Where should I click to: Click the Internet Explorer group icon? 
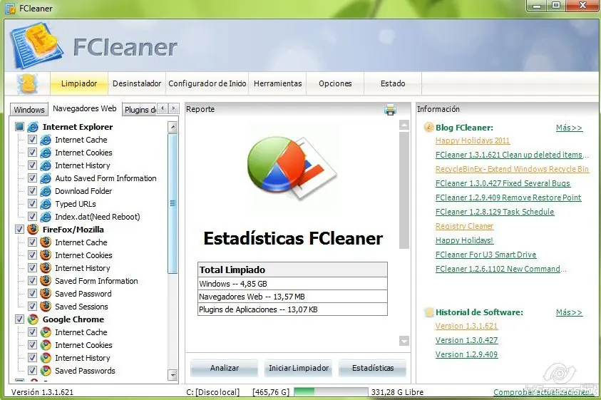coord(34,126)
